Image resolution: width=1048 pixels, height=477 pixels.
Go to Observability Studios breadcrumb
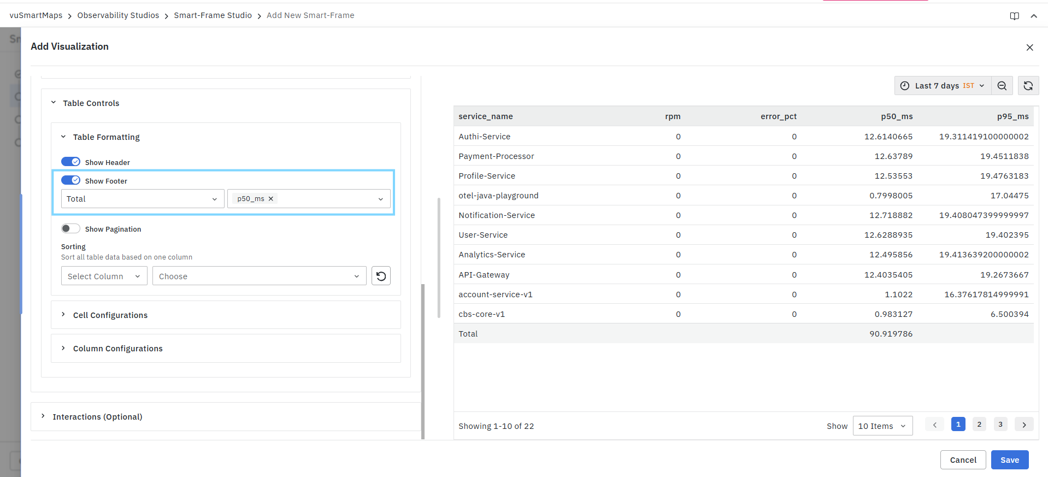coord(118,15)
